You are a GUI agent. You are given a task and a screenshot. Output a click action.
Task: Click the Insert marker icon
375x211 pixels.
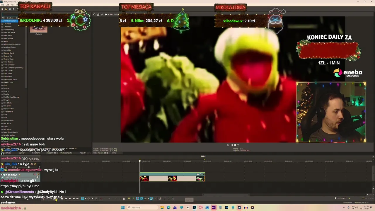pyautogui.click(x=129, y=199)
